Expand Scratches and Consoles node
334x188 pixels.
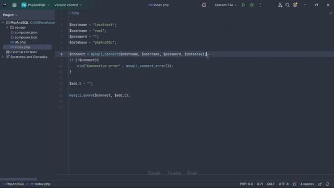[3, 57]
